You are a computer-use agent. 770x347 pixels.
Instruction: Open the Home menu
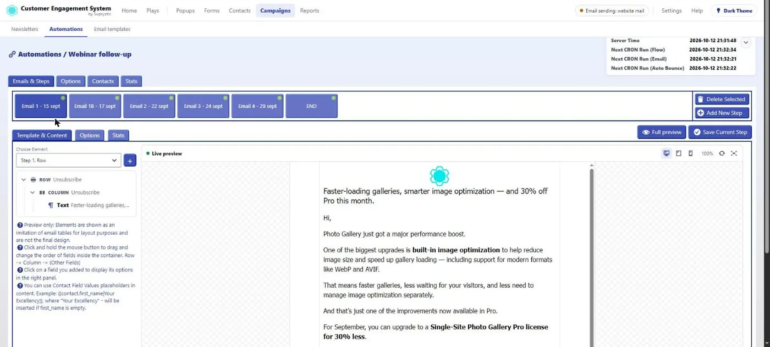[129, 10]
